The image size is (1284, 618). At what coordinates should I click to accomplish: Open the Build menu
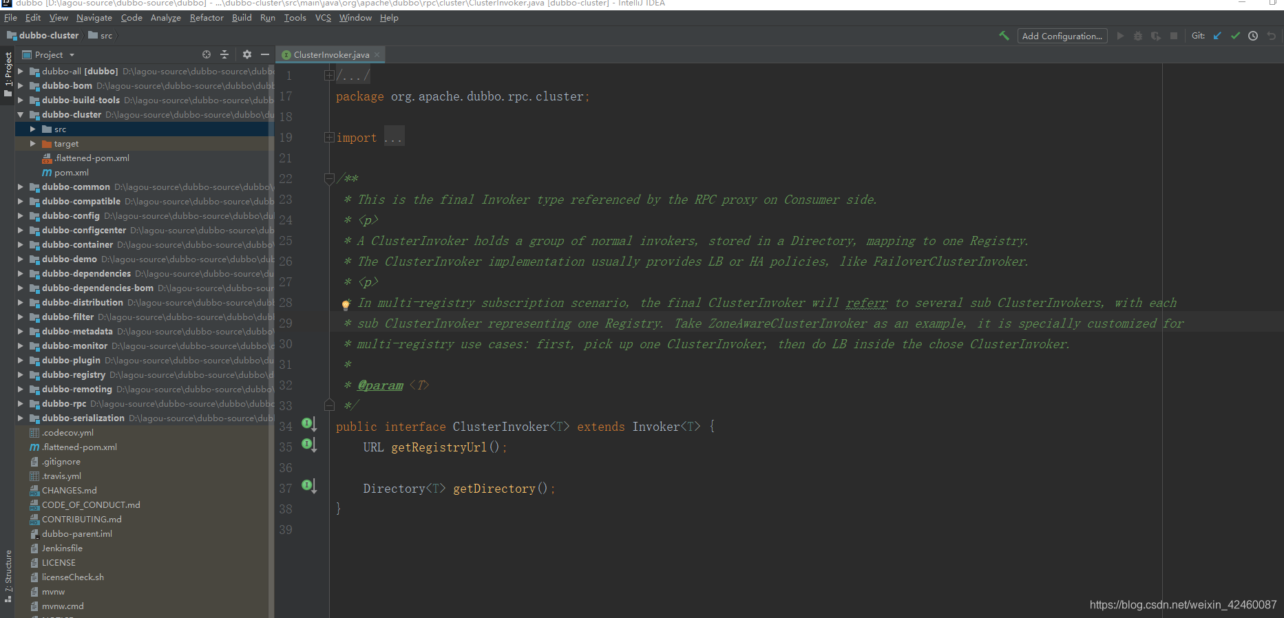point(242,18)
